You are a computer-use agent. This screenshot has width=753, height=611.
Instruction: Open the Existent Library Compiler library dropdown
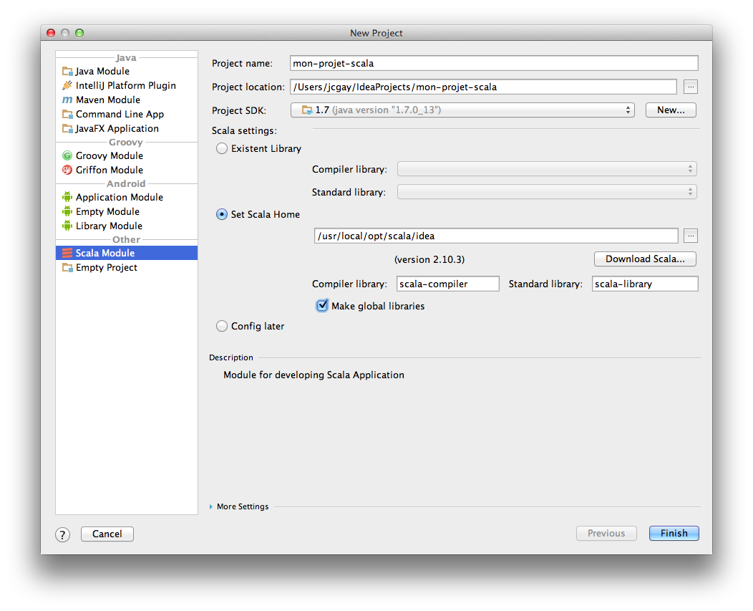[x=547, y=169]
